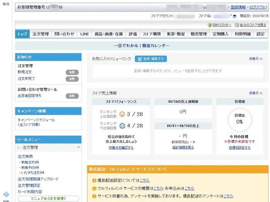
Task: Click the 注文未完了 0件 badge
Action: pyautogui.click(x=72, y=79)
